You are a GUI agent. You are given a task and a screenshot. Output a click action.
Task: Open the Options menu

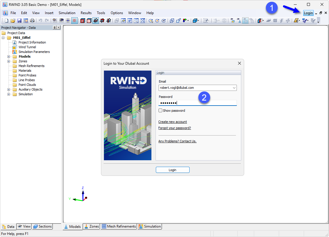pos(117,13)
